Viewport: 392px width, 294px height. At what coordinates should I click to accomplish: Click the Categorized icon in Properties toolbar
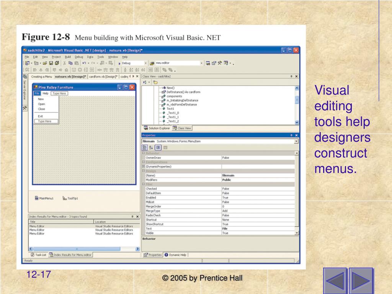click(x=144, y=148)
